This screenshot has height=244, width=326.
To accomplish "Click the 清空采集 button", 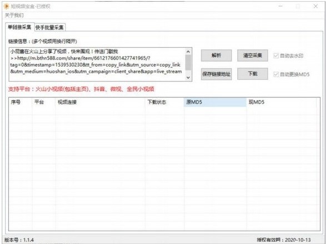I will [252, 56].
